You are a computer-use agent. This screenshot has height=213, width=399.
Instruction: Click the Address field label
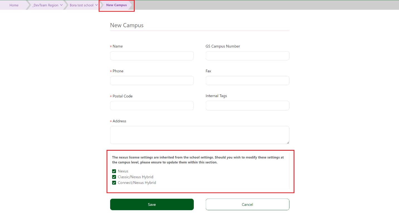coord(119,121)
